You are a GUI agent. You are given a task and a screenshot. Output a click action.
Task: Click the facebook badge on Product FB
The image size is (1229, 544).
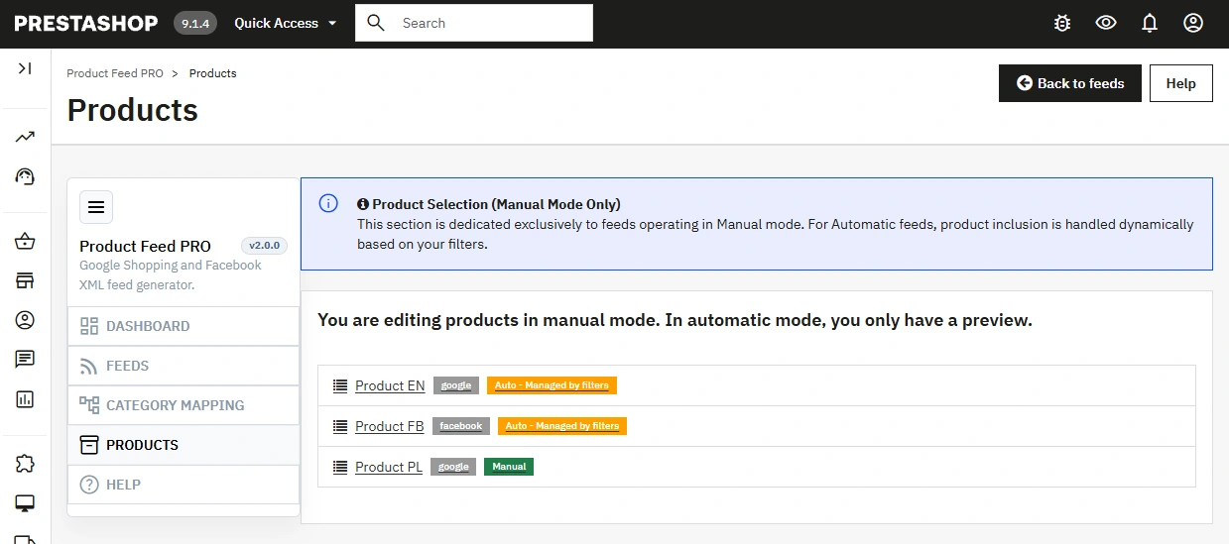point(461,426)
